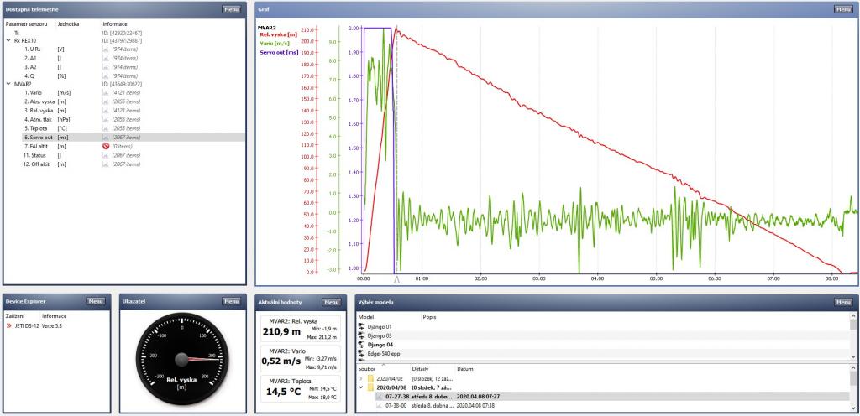Click the graph icon in the U Rx row
Image resolution: width=860 pixels, height=416 pixels.
pos(106,49)
